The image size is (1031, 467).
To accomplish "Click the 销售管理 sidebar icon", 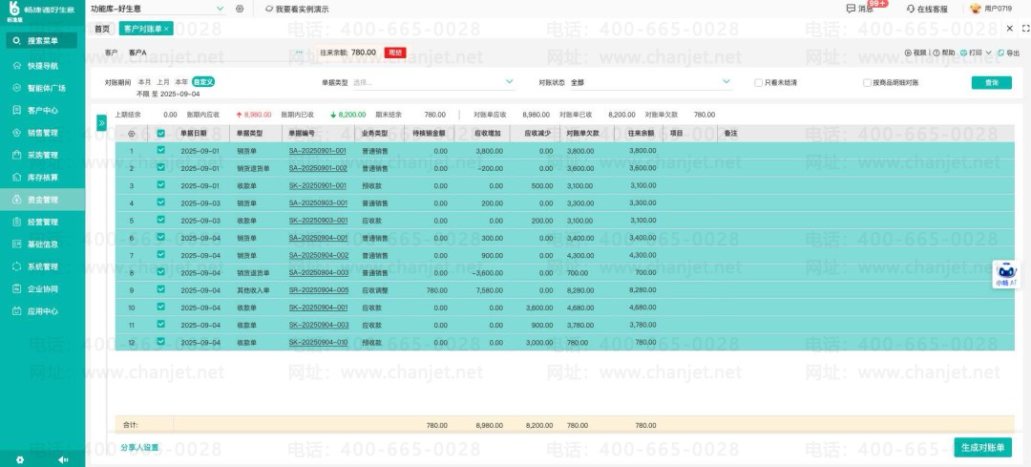I will [17, 133].
